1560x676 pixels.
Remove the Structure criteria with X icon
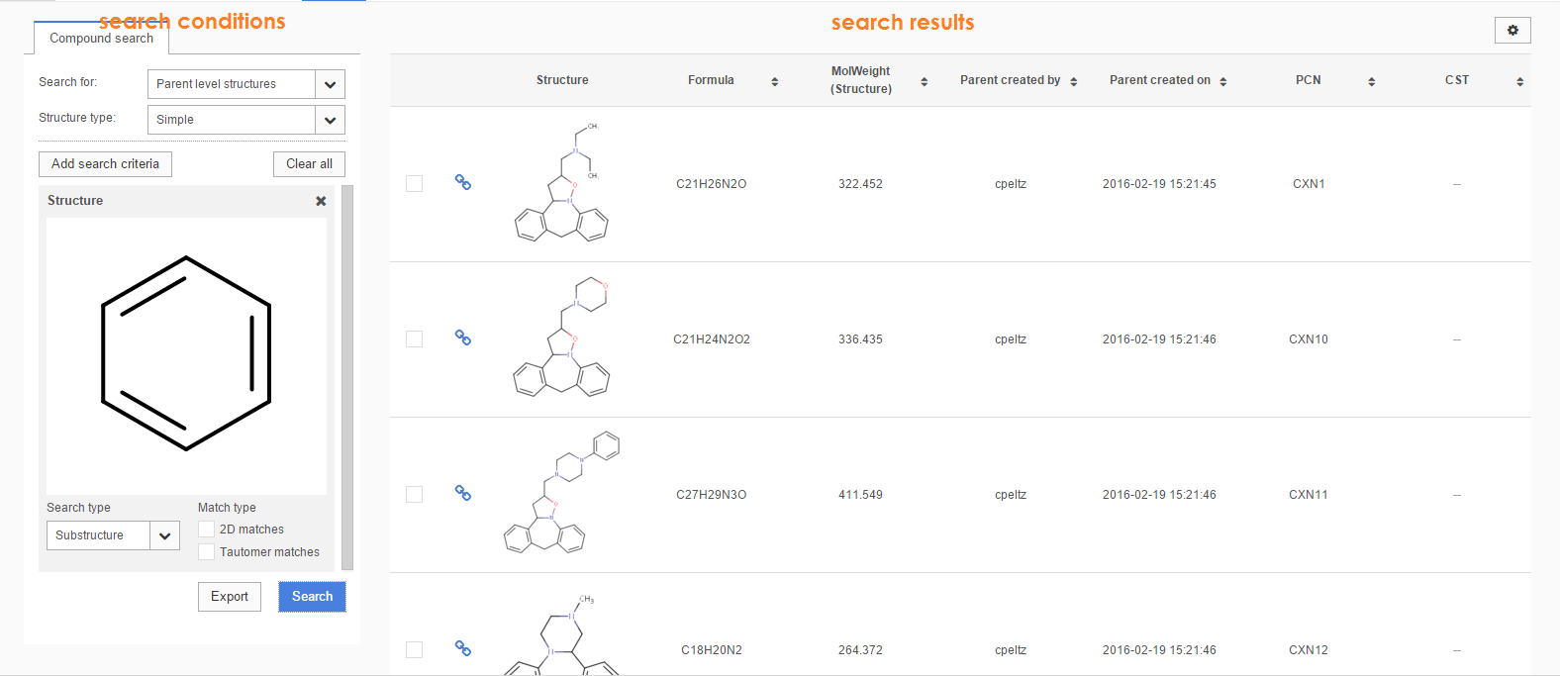321,201
